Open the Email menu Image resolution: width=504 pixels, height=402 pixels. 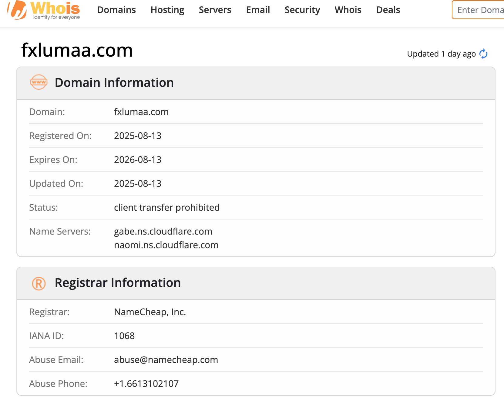point(258,10)
